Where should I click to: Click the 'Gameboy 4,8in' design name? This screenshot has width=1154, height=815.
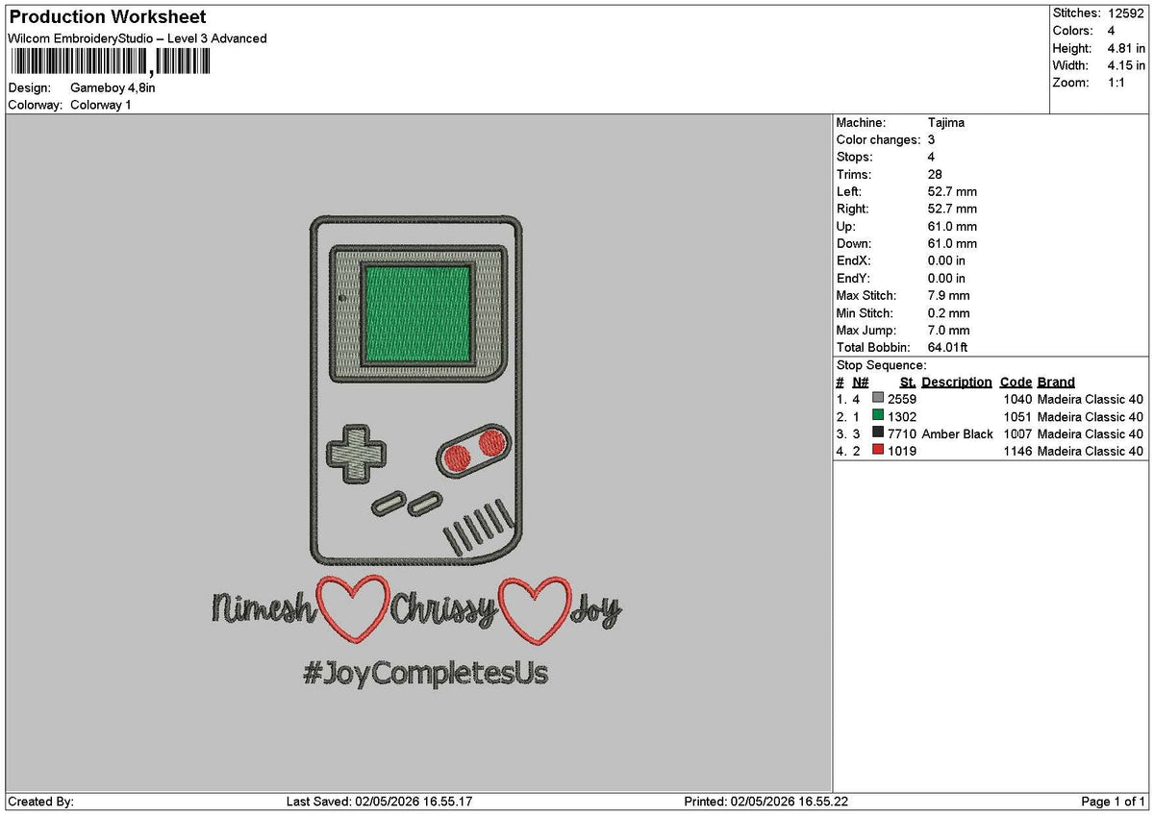click(113, 87)
